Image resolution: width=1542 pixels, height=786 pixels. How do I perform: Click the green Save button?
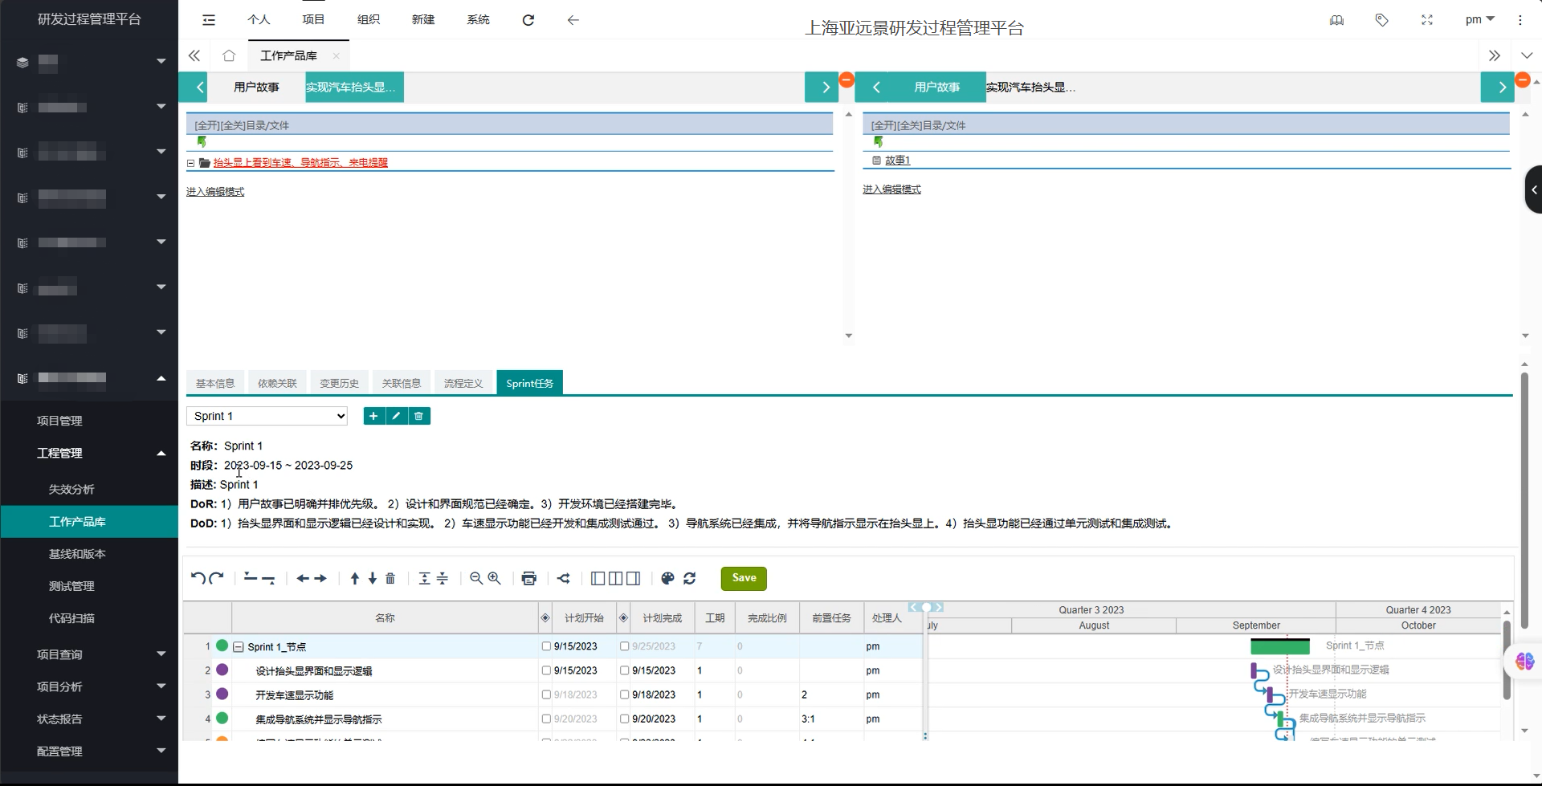[744, 578]
